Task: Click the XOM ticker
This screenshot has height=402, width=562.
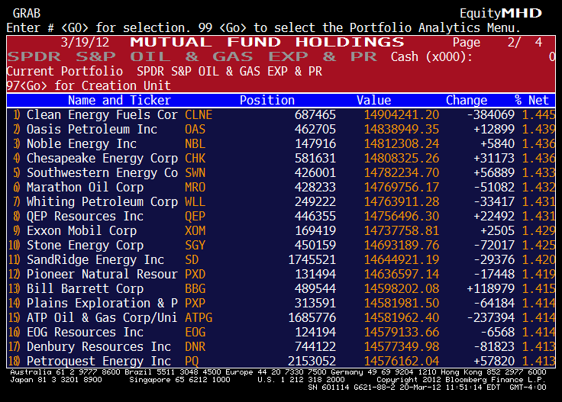Action: tap(195, 230)
